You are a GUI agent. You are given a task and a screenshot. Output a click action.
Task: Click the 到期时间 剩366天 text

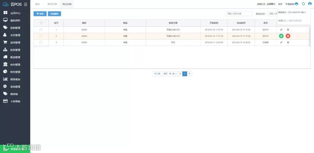pyautogui.click(x=266, y=4)
